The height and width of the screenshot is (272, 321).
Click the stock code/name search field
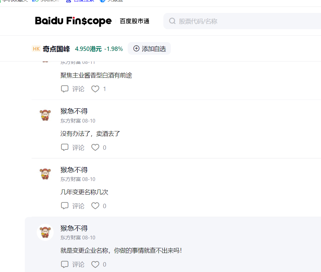tap(238, 21)
